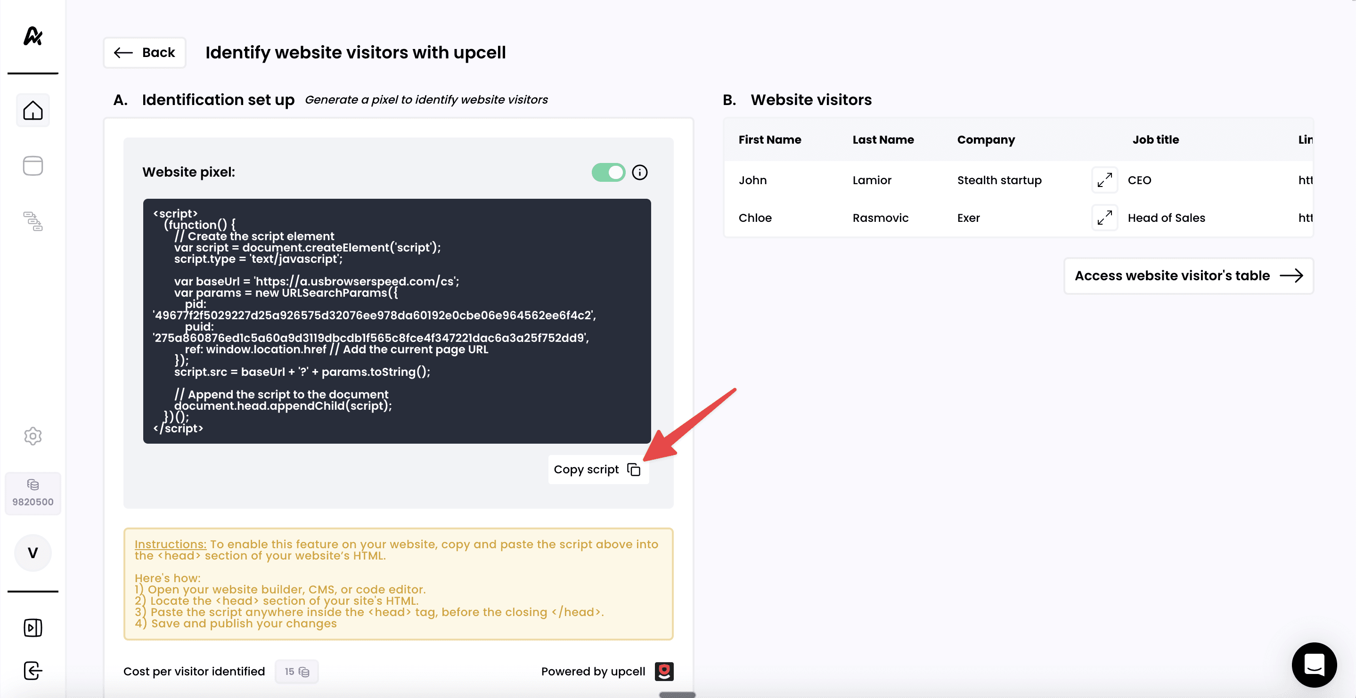Click the logout icon in sidebar
The height and width of the screenshot is (698, 1356).
click(x=33, y=671)
